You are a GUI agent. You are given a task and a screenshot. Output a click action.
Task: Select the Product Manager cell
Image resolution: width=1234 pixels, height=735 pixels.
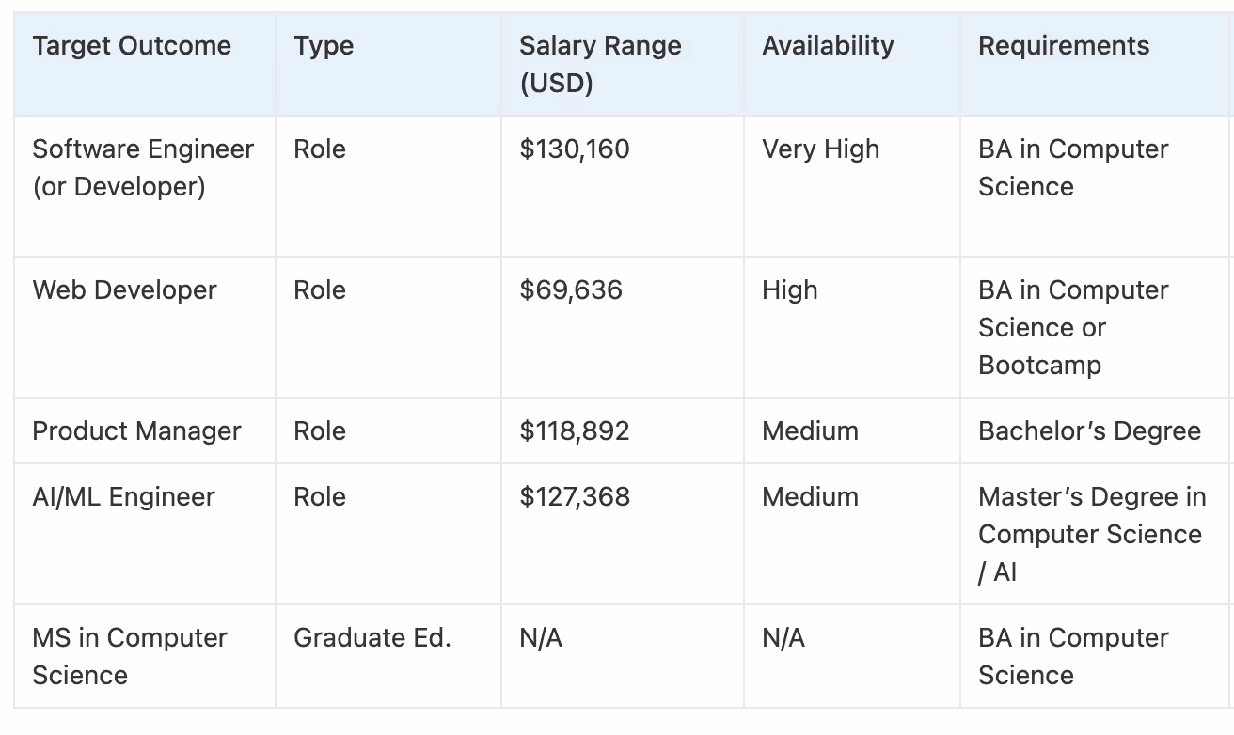coord(145,430)
